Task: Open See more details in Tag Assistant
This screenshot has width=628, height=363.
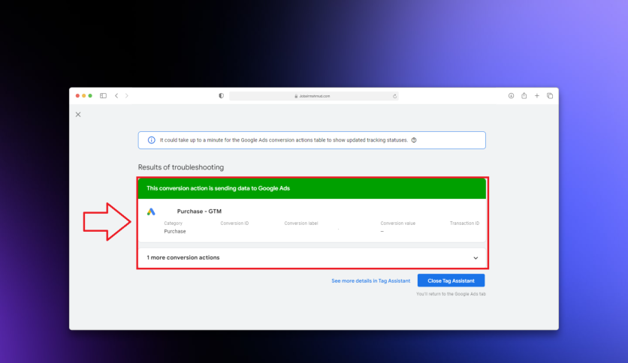Action: [x=371, y=280]
